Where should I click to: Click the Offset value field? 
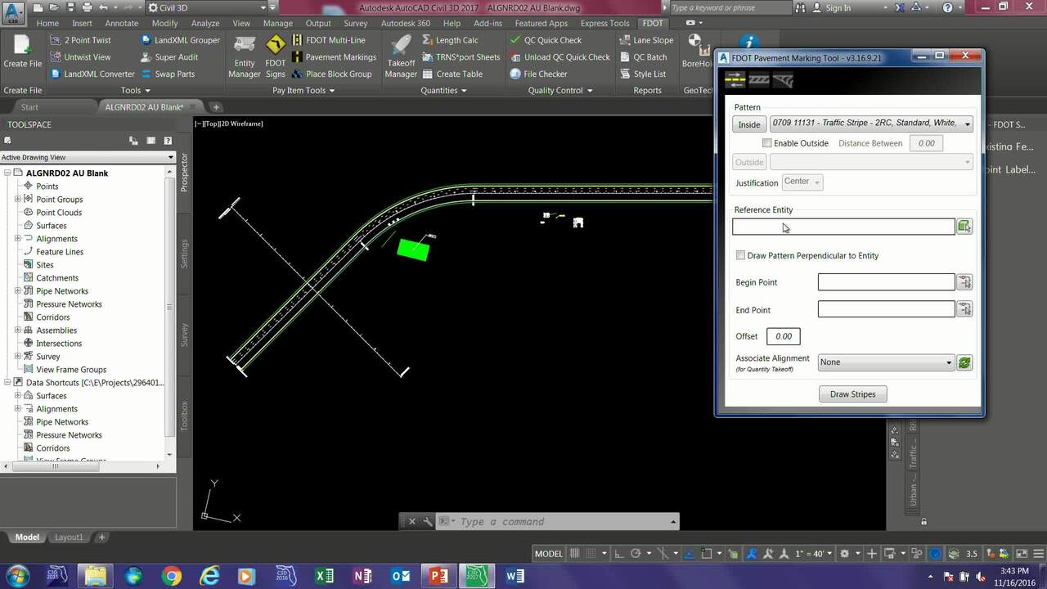pos(784,336)
